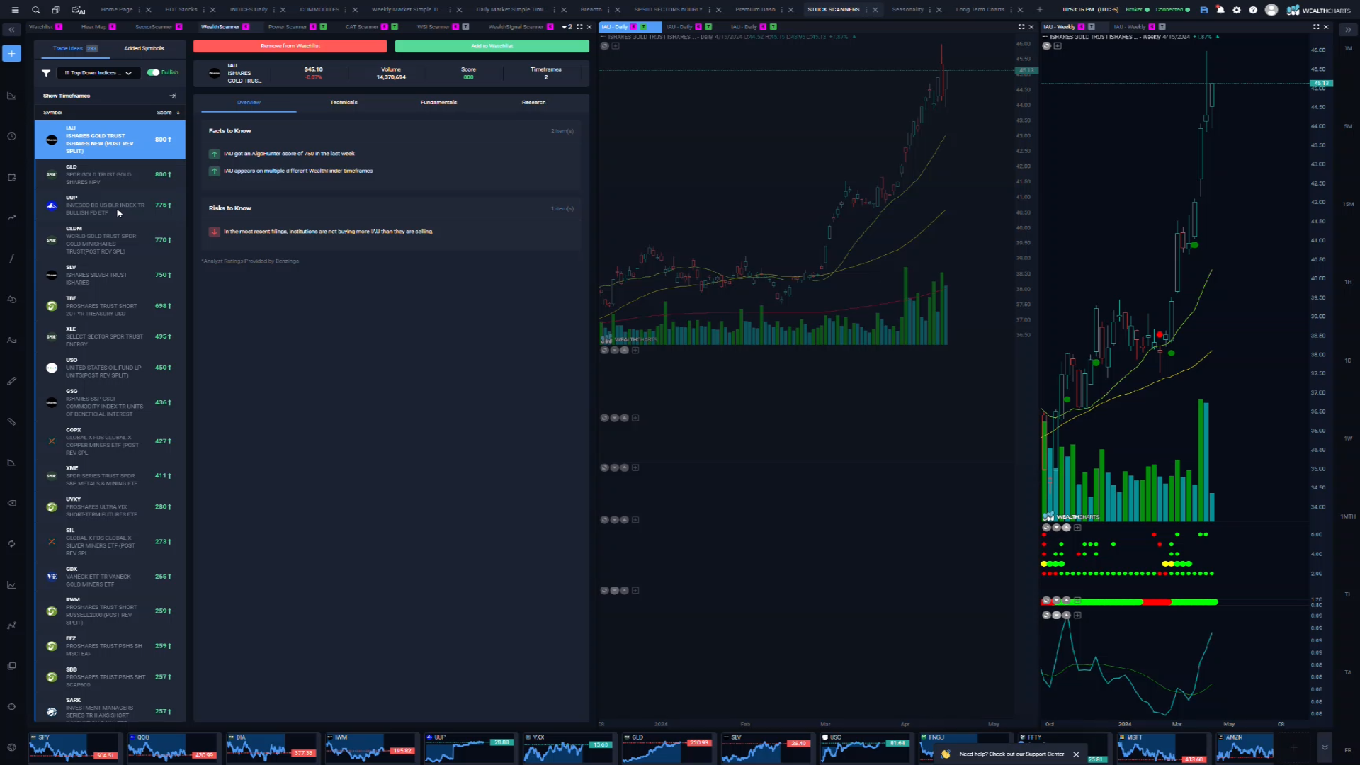Add a new workspace tab with plus
This screenshot has height=765, width=1360.
pos(1040,10)
